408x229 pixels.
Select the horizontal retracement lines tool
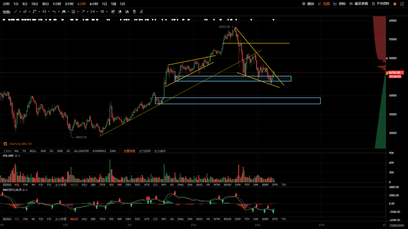(73, 12)
